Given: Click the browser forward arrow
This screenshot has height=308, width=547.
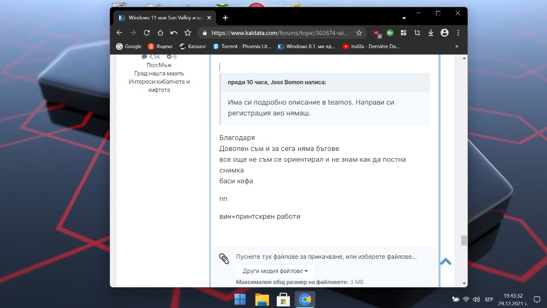Looking at the screenshot, I should click(133, 33).
